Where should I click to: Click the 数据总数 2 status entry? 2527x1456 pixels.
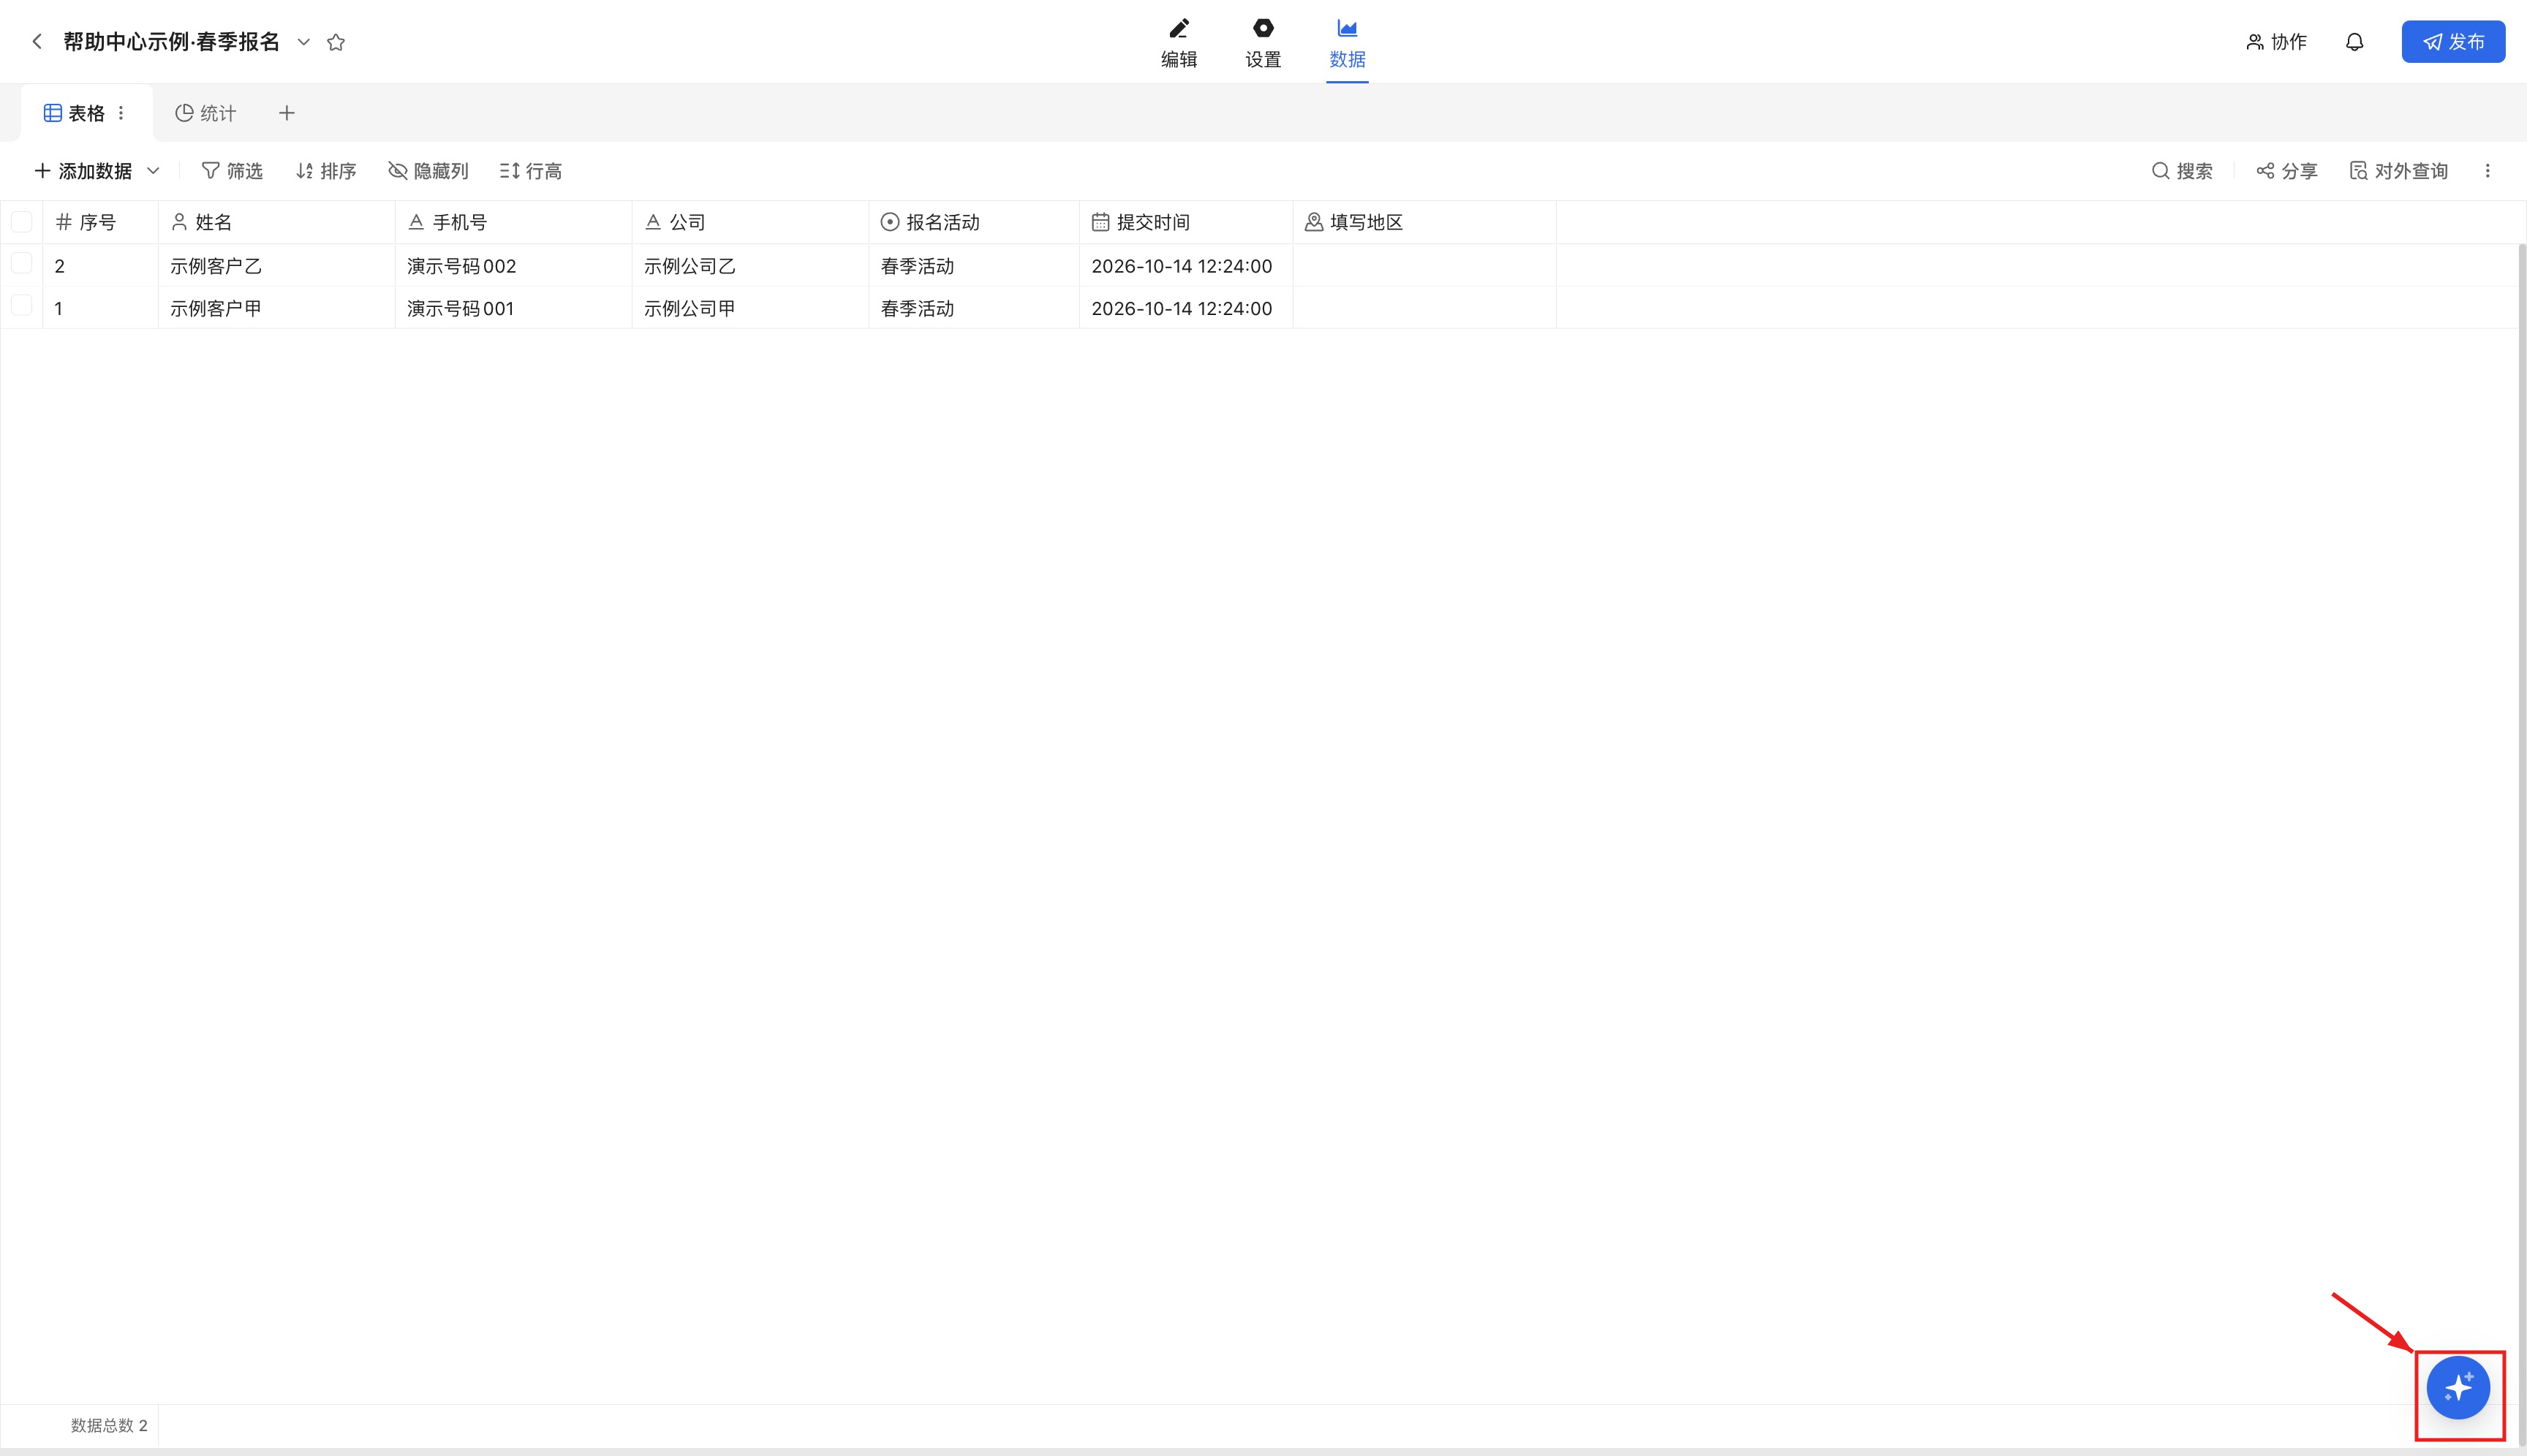(109, 1425)
